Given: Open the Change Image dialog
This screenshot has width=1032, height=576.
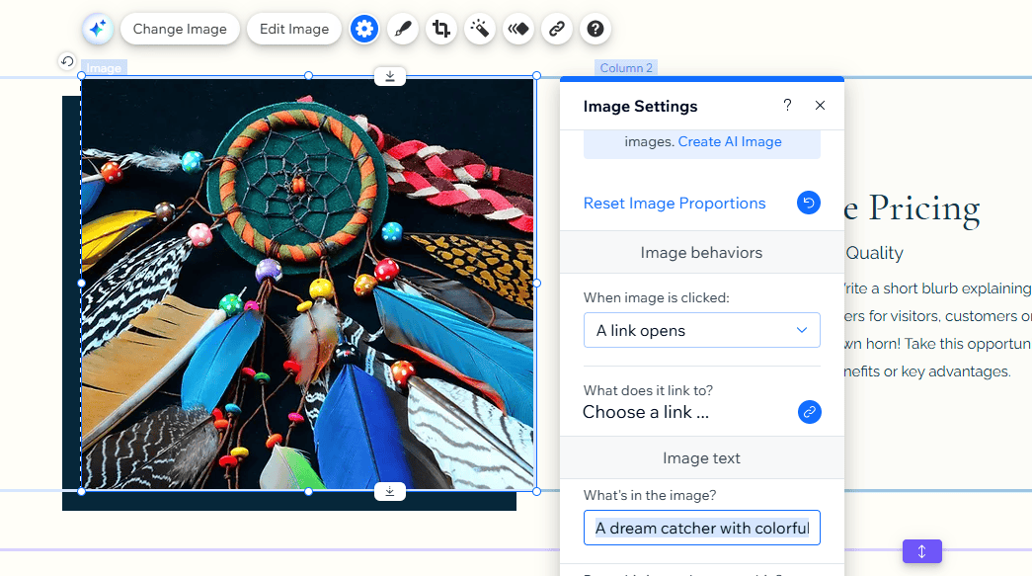Looking at the screenshot, I should click(180, 29).
